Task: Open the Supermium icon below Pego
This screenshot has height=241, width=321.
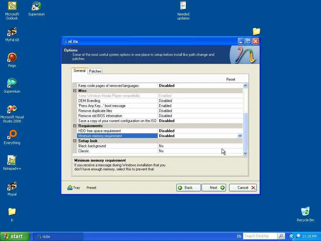Action: coord(12,86)
